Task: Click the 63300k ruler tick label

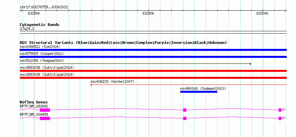Action: tap(262, 13)
